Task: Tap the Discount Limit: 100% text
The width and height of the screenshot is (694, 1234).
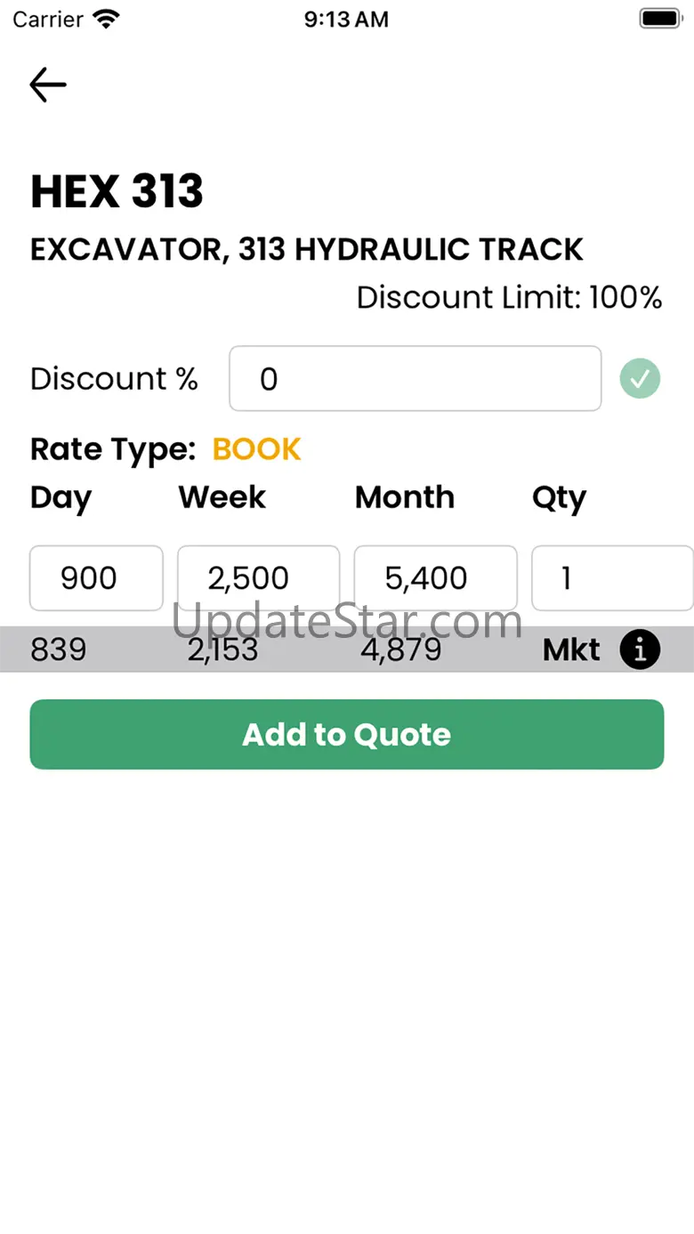Action: (x=509, y=297)
